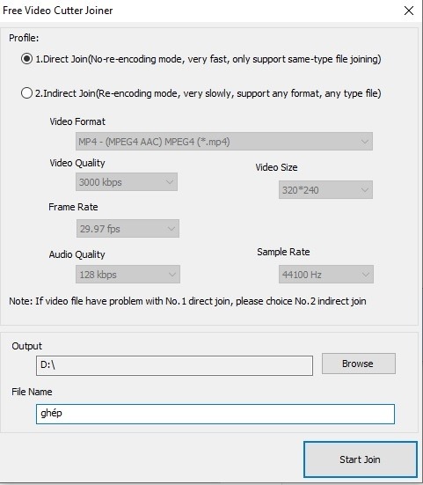The image size is (423, 485).
Task: Click the Sample Rate dropdown chevron
Action: pos(366,275)
